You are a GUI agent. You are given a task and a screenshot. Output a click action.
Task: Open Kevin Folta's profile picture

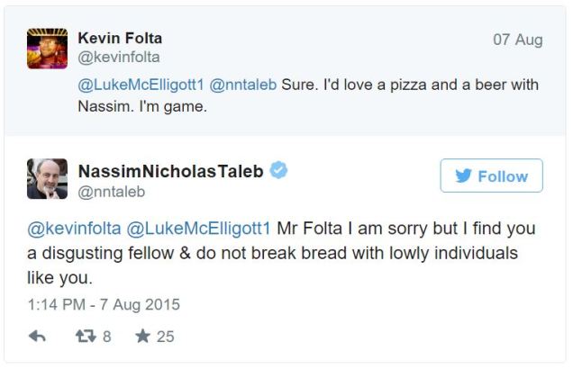[x=47, y=49]
